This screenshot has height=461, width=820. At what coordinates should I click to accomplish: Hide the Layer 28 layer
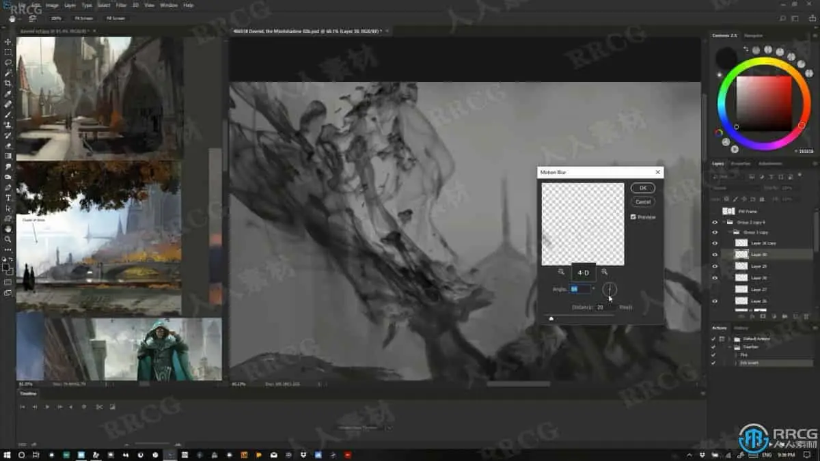point(715,278)
